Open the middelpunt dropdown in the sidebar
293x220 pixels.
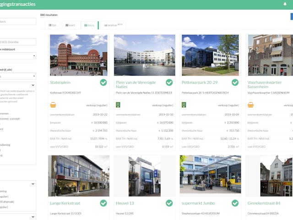[17, 56]
